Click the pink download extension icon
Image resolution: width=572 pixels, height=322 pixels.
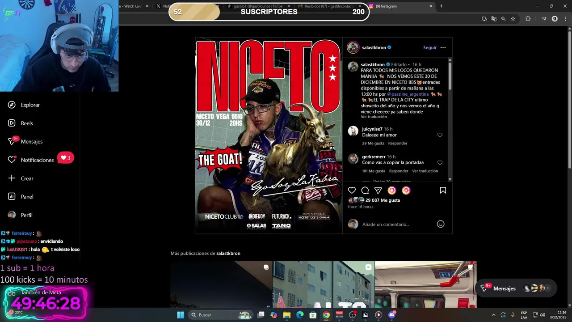[x=392, y=191]
